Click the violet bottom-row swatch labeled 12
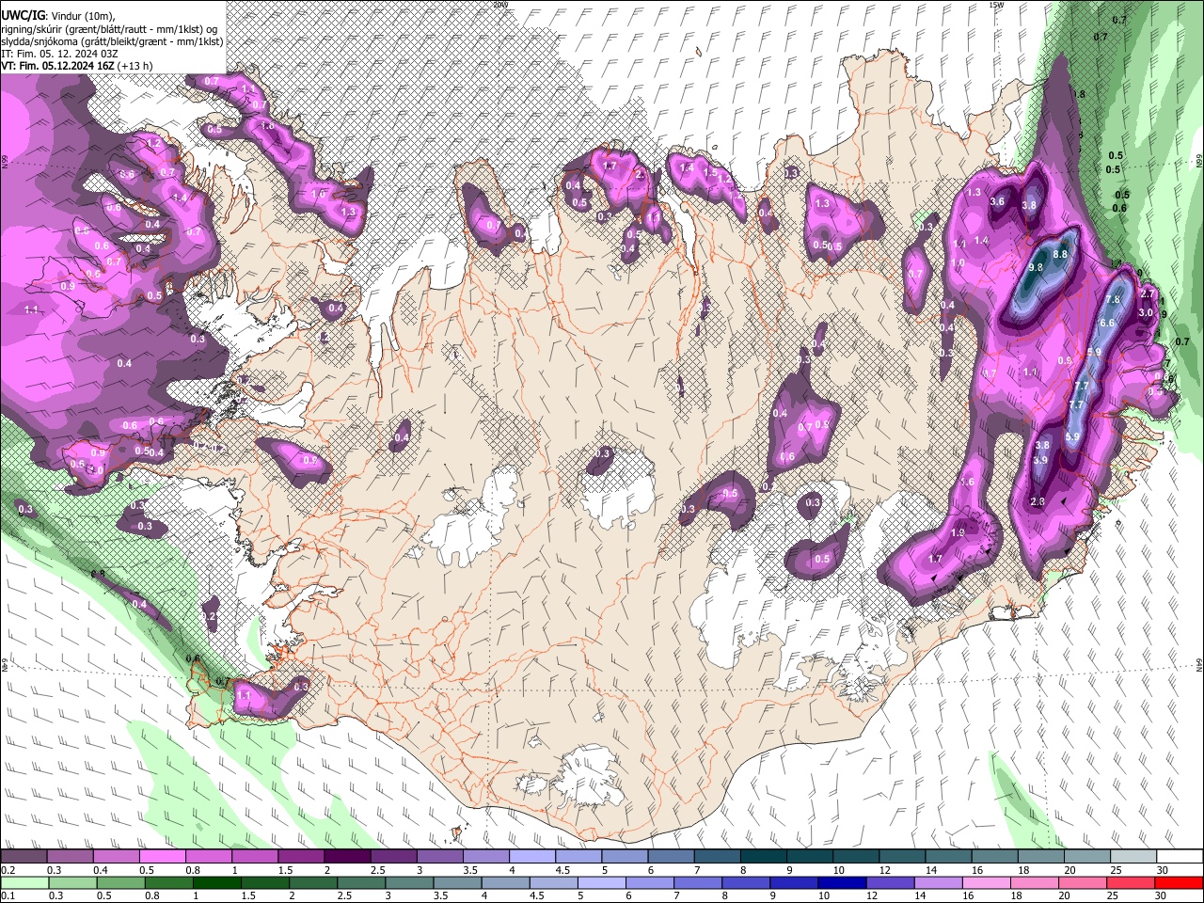The image size is (1204, 903). 891,882
